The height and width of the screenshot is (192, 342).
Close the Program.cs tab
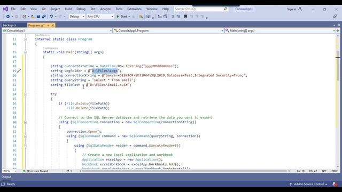tap(53, 26)
